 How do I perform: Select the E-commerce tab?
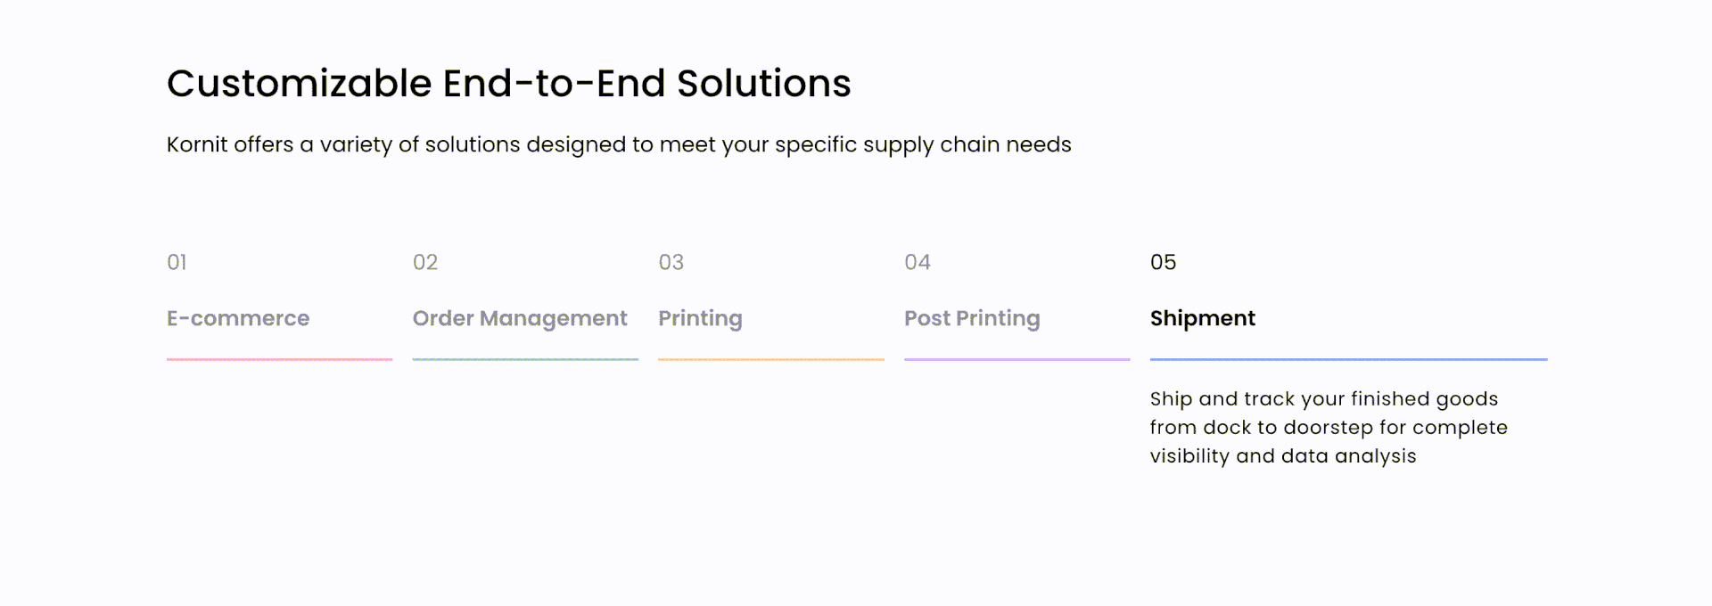(238, 318)
